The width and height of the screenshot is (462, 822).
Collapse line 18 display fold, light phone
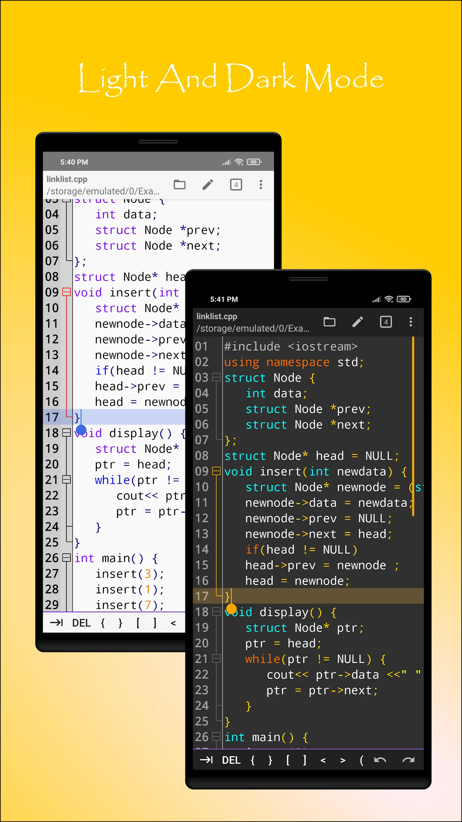(66, 433)
